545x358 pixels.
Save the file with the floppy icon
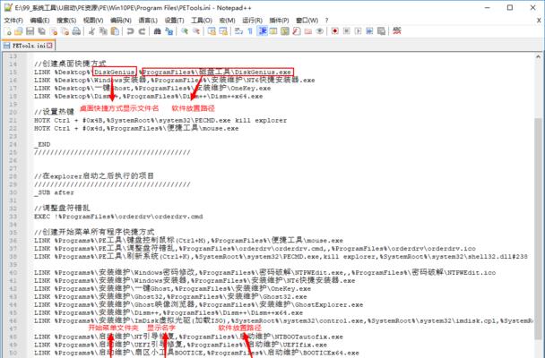coord(30,31)
